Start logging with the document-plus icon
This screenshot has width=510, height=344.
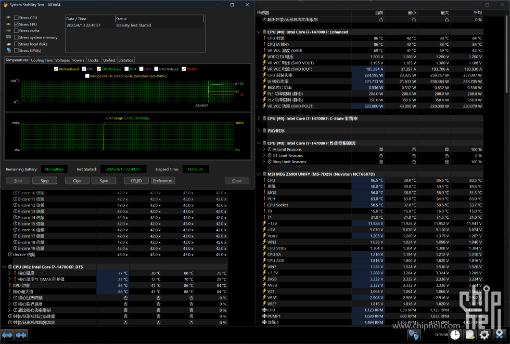point(470,335)
